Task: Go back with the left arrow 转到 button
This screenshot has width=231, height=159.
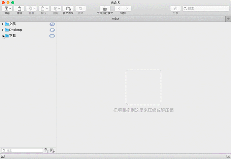Action: pos(119,9)
